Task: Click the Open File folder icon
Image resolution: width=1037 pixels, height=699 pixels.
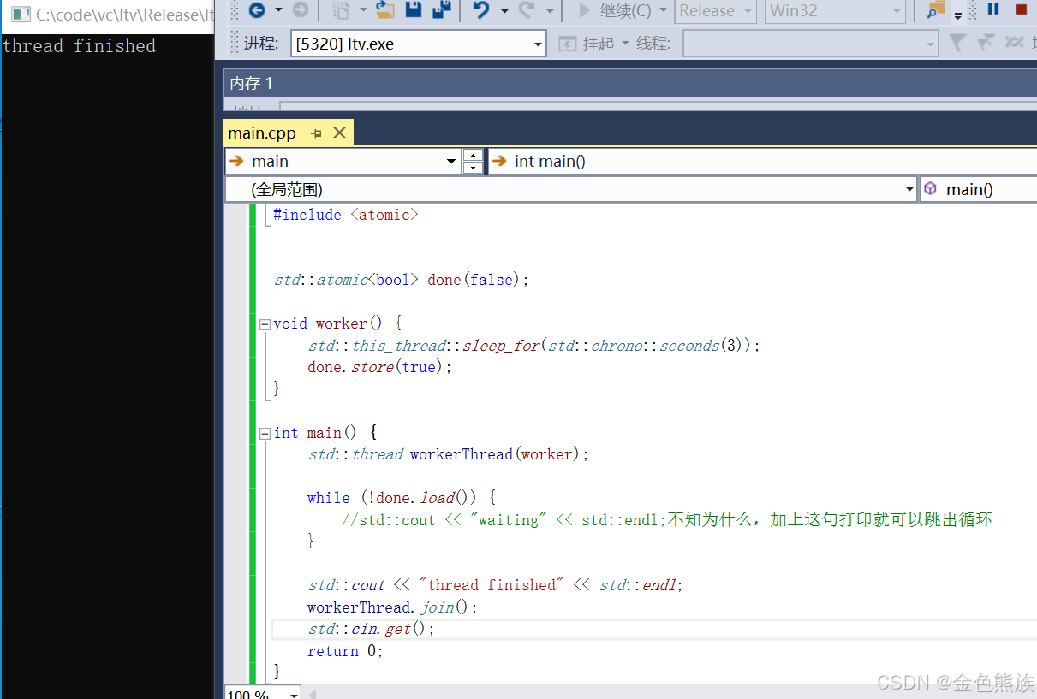Action: 385,10
